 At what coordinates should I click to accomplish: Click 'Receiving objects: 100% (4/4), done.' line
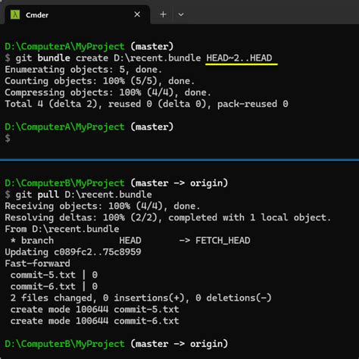[102, 206]
